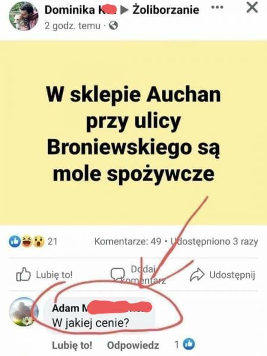Open Udostępniono 3 razy shares list
This screenshot has width=267, height=356.
point(214,241)
